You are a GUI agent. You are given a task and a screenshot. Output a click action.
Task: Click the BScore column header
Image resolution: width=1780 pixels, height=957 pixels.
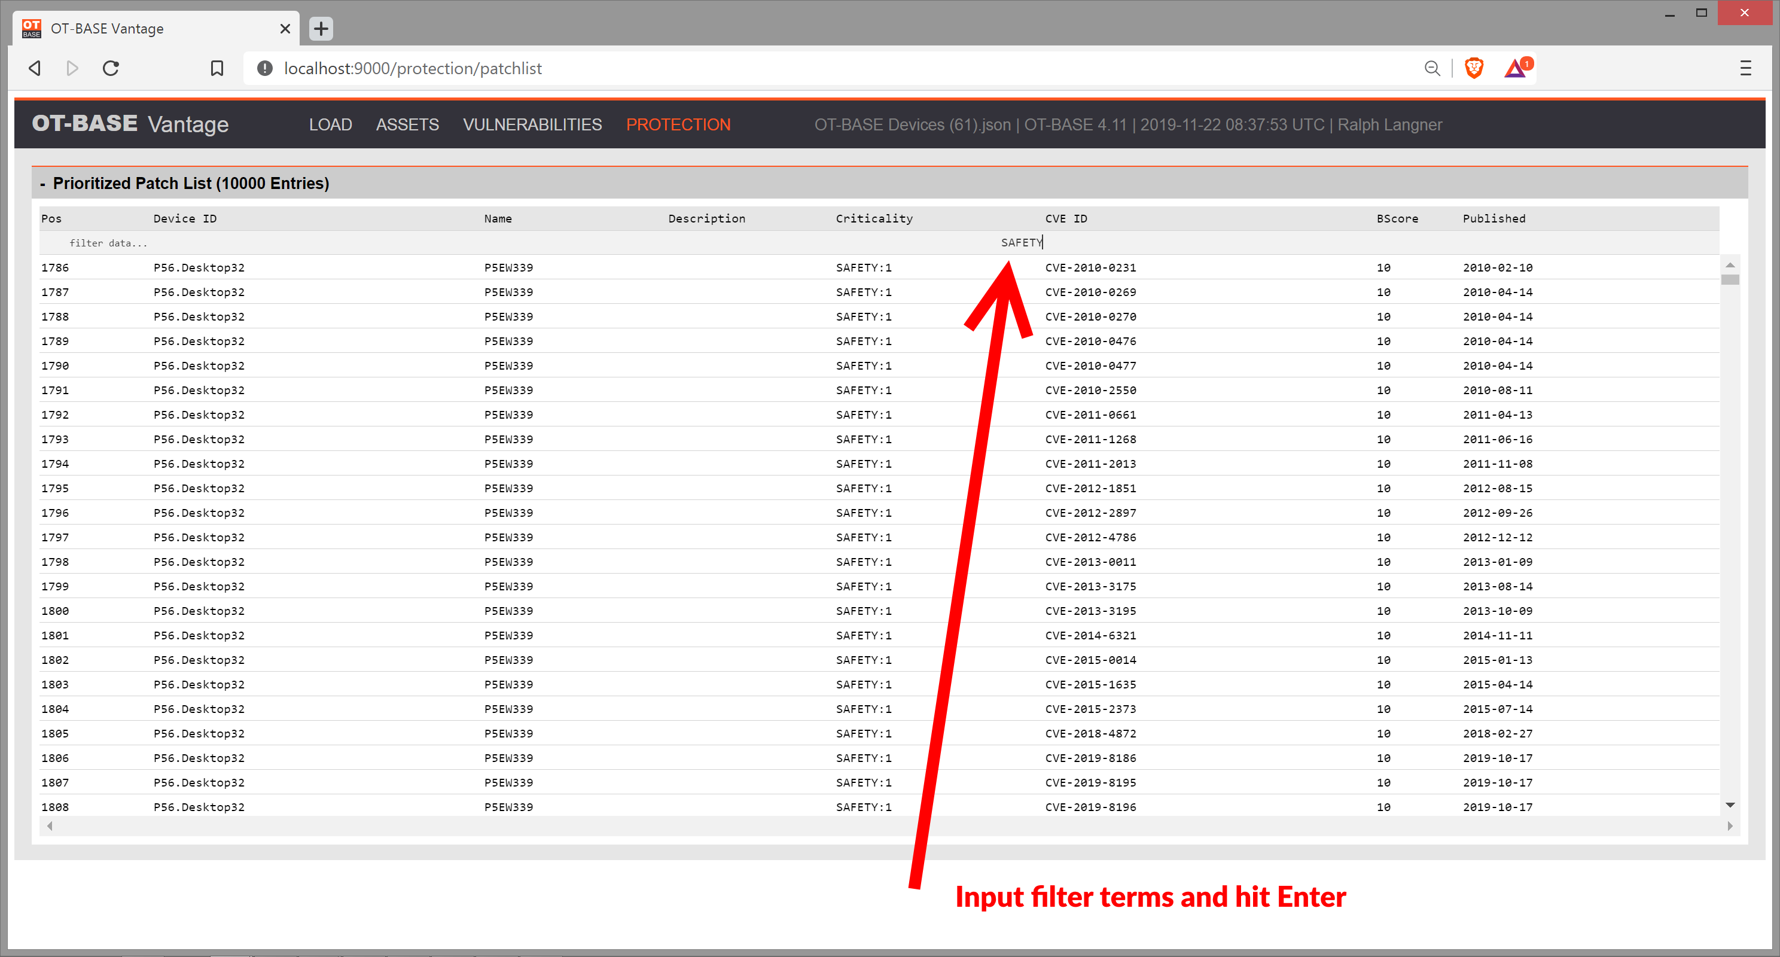click(1397, 219)
